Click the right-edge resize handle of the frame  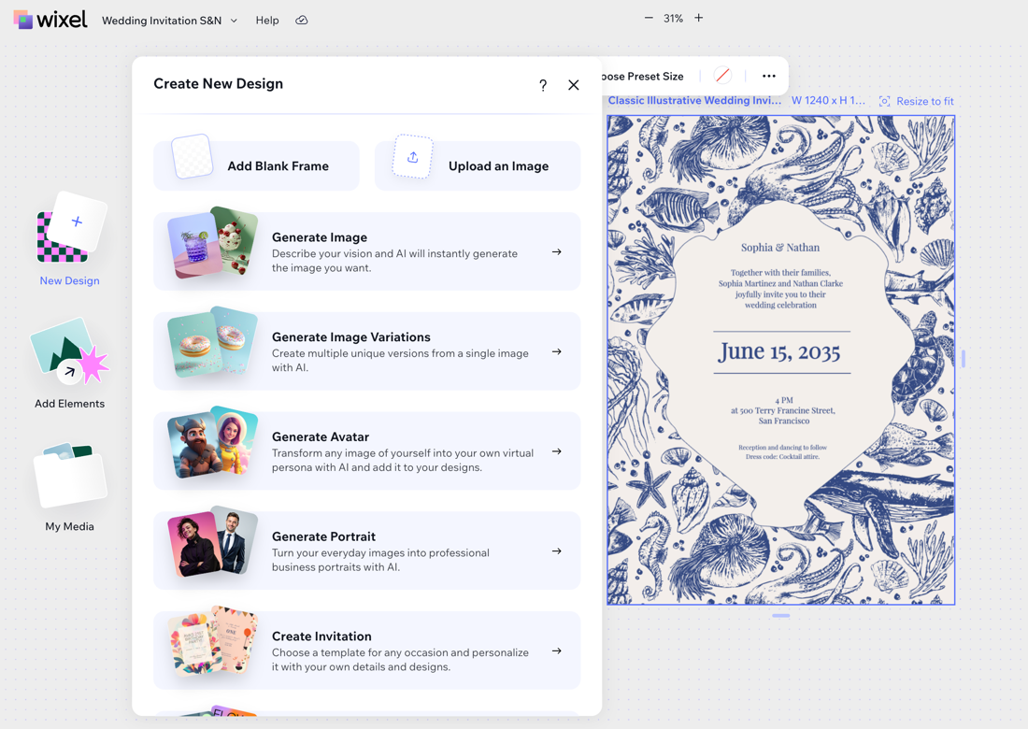(964, 359)
